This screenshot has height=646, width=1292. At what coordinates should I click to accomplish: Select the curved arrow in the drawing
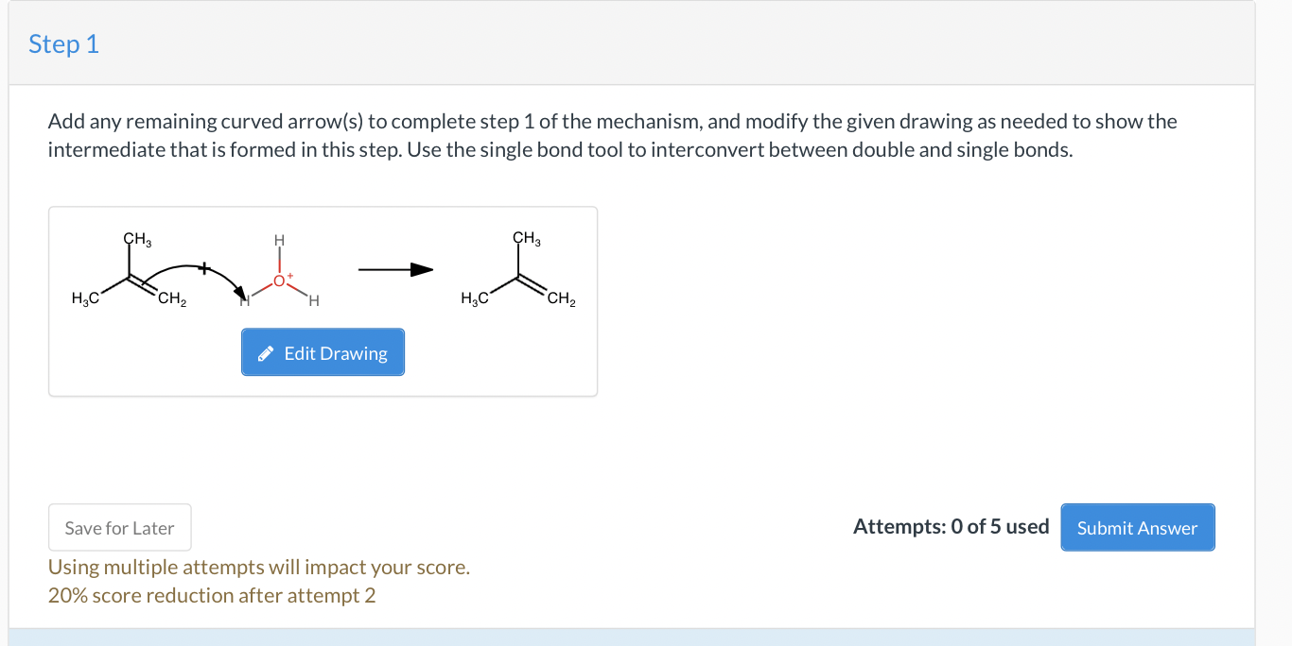[187, 267]
